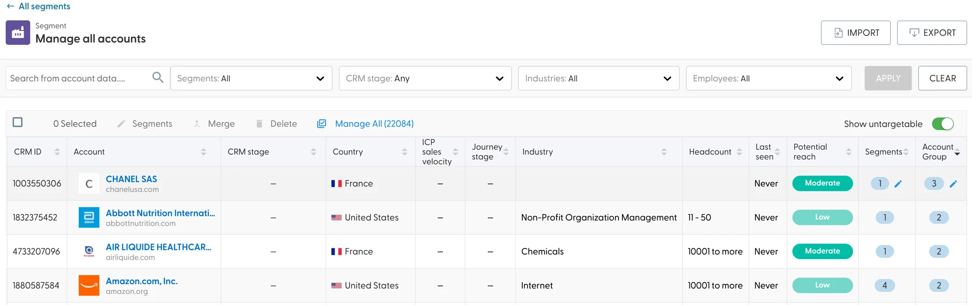Click the Amazon logo thumbnail

(x=89, y=286)
